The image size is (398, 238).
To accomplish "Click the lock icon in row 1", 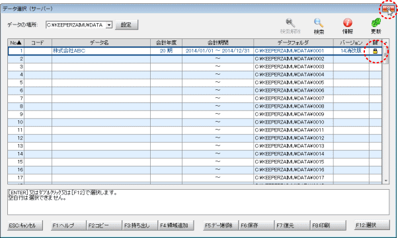I will pyautogui.click(x=375, y=51).
